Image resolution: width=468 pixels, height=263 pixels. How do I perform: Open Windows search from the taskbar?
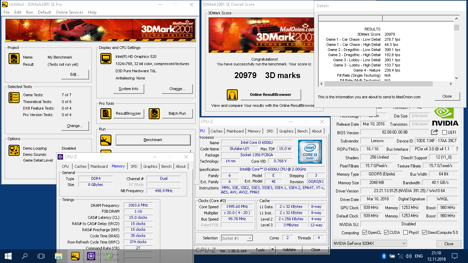(x=25, y=256)
